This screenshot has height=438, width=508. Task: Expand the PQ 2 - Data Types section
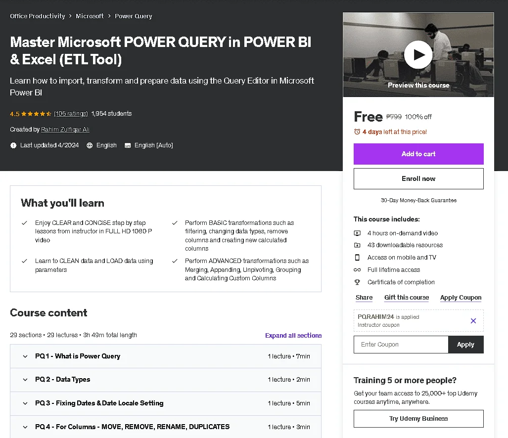point(166,380)
